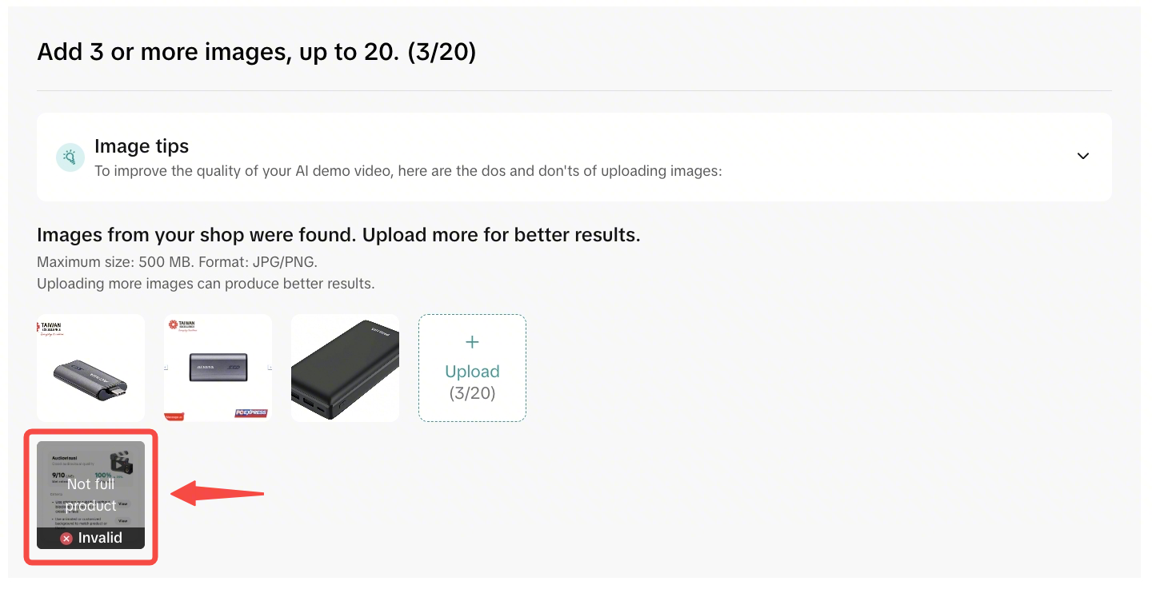Click the lightbulb Image tips icon
Screen dimensions: 1160x593
(x=70, y=157)
